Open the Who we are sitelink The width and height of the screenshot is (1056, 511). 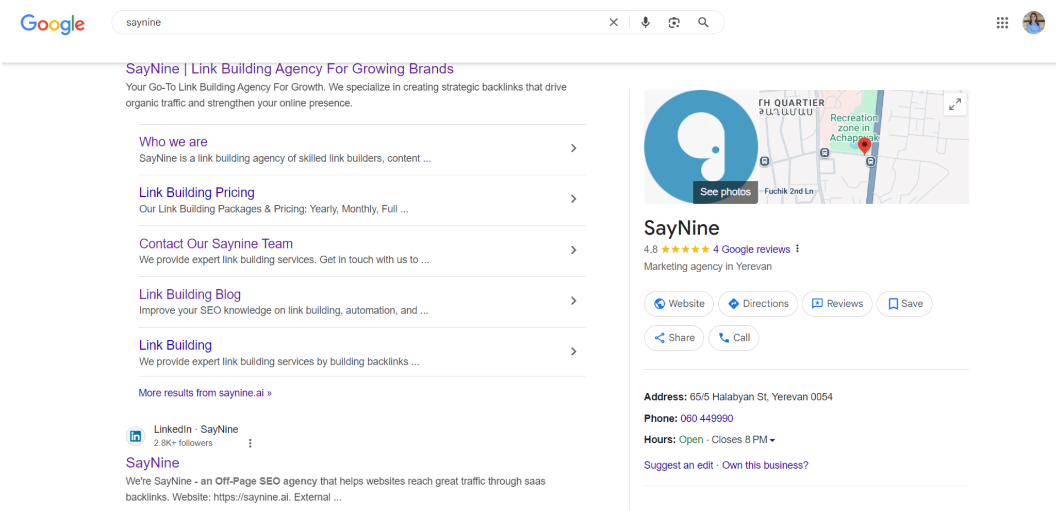tap(173, 141)
